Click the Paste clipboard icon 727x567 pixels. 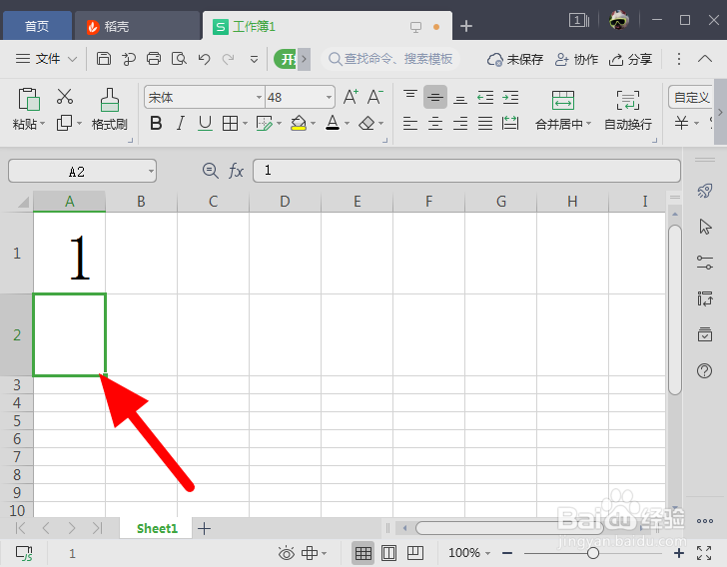click(x=28, y=99)
